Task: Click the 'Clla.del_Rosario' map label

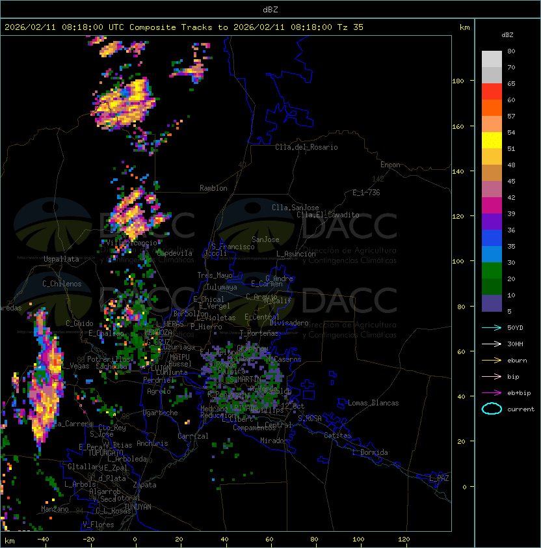Action: [x=306, y=147]
